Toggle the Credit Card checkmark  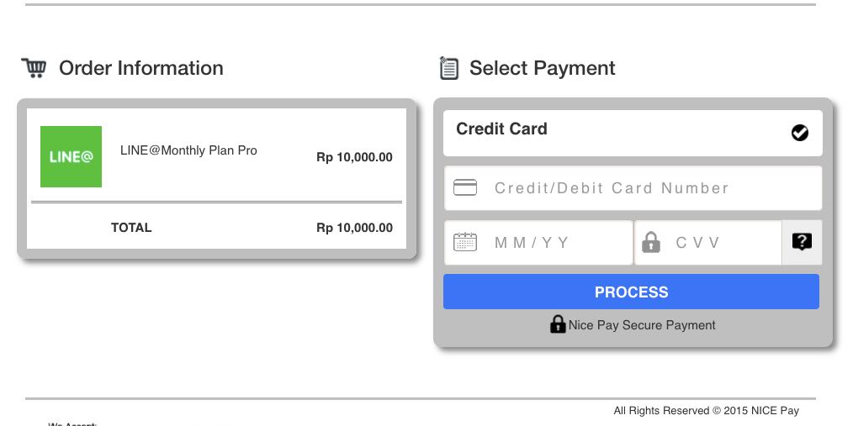(800, 133)
